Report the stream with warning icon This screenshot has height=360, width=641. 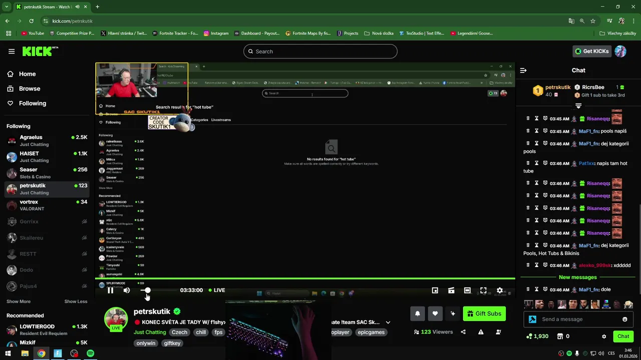coord(481,332)
